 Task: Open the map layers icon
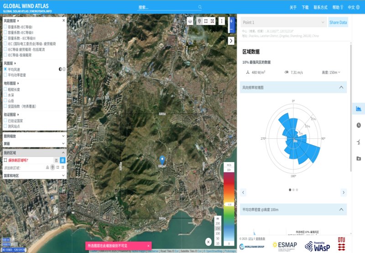tap(191, 21)
